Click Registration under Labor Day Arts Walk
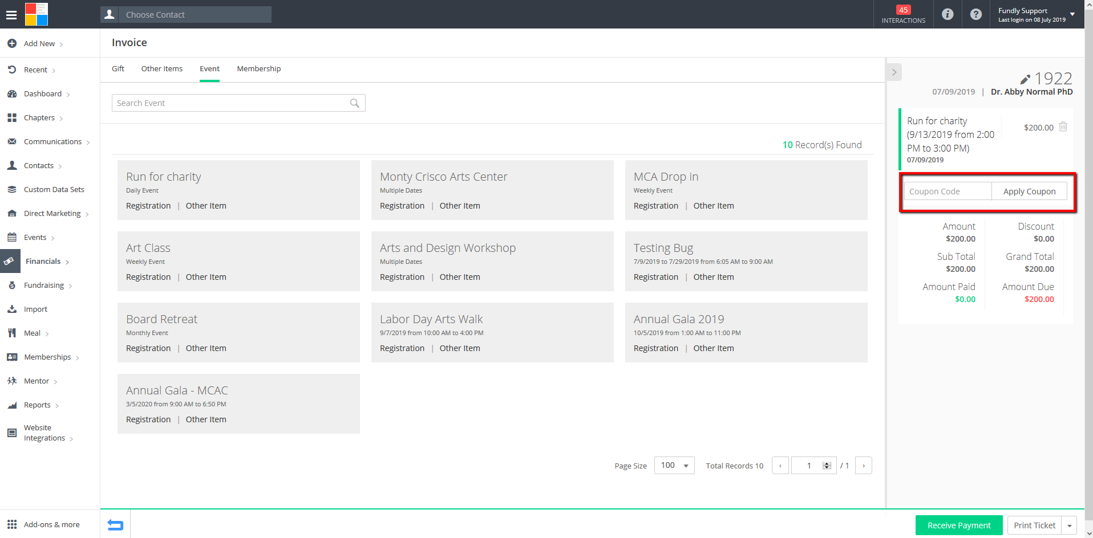1093x538 pixels. pos(402,348)
